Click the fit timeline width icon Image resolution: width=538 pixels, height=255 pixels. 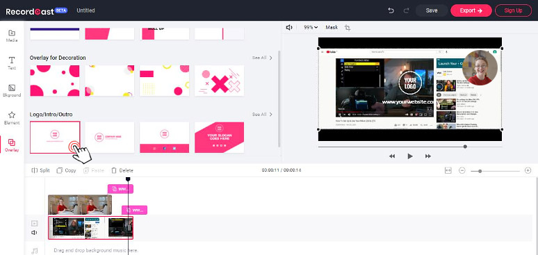click(448, 170)
